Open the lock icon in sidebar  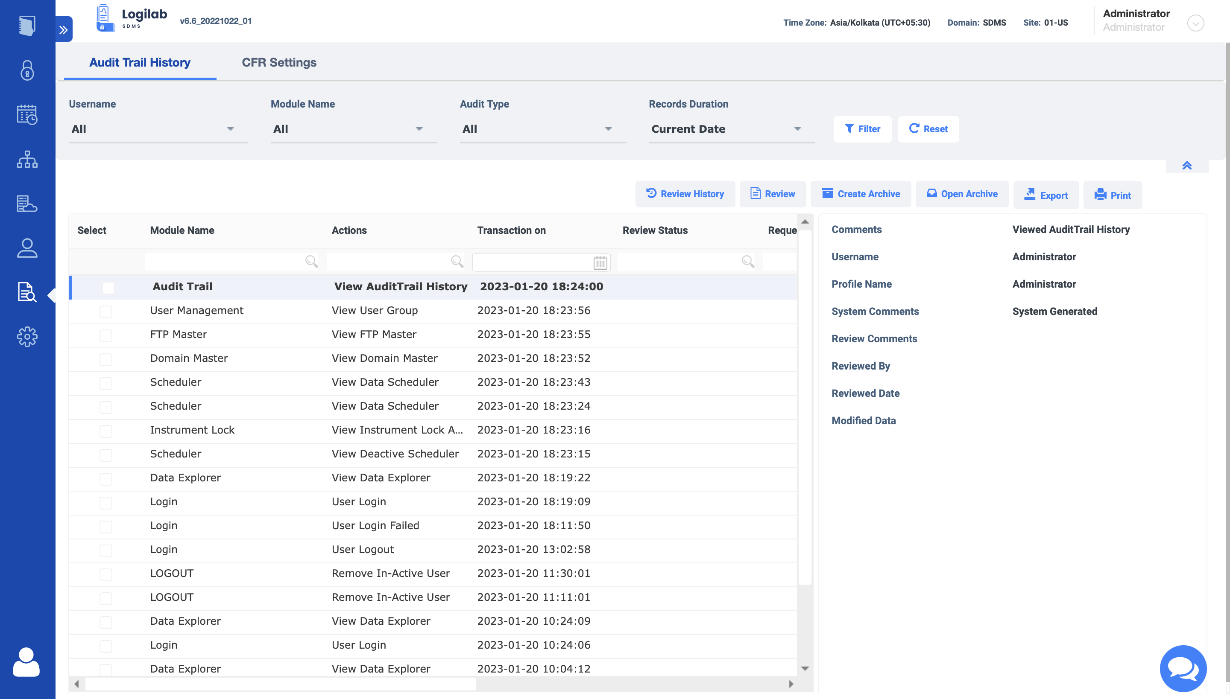pos(27,70)
